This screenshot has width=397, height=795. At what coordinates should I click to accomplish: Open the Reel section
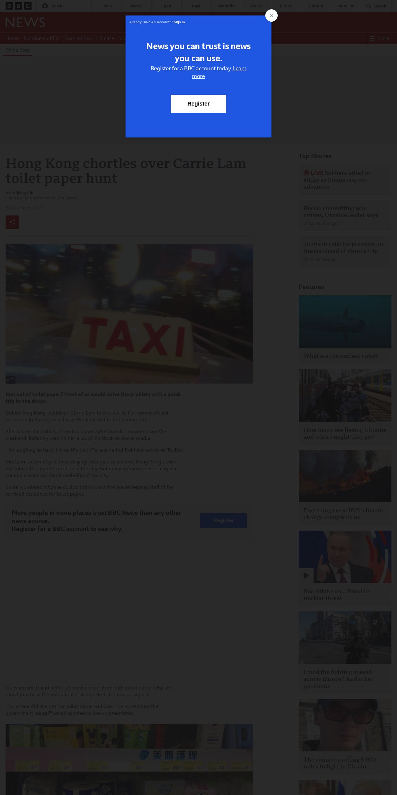(196, 6)
